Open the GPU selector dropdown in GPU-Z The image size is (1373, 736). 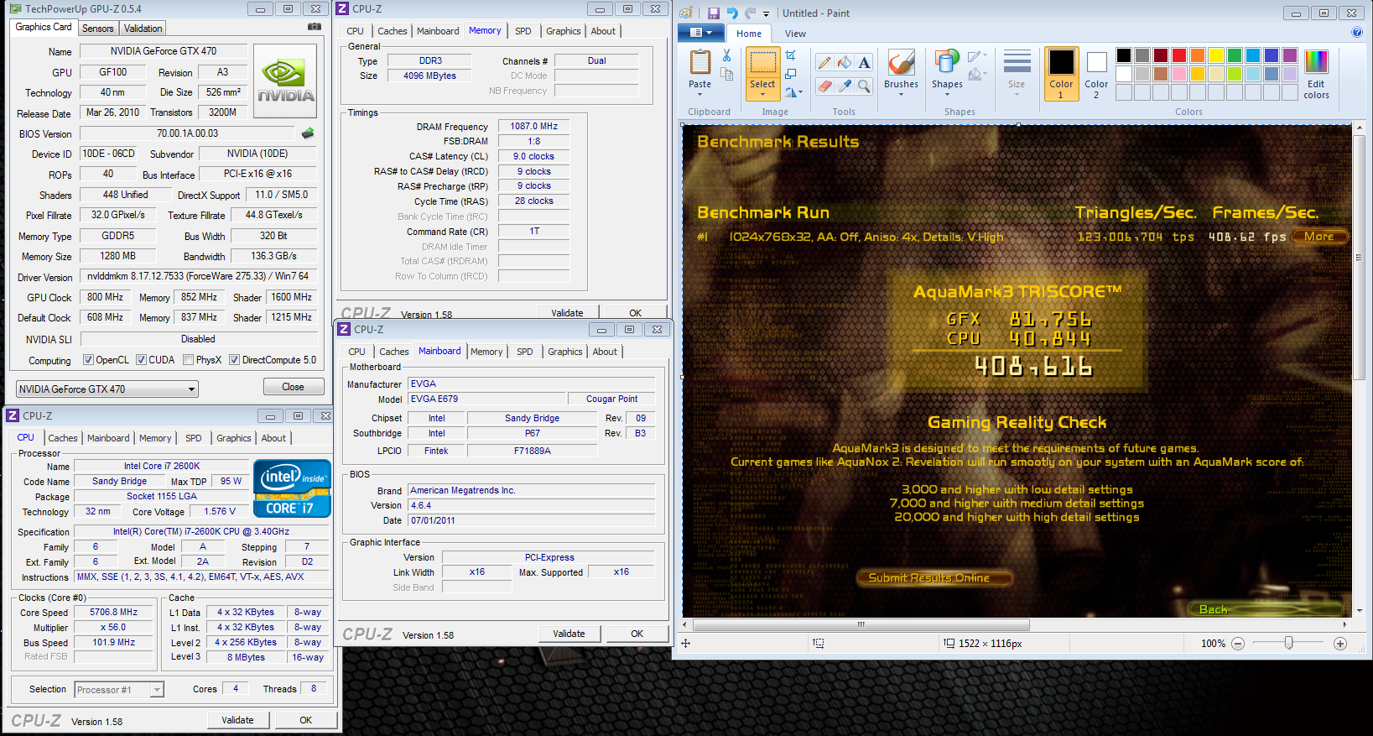click(x=107, y=389)
